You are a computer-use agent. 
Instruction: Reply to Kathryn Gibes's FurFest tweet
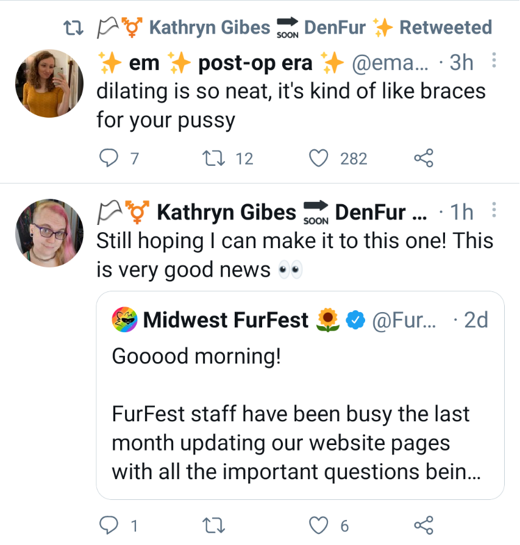point(109,525)
